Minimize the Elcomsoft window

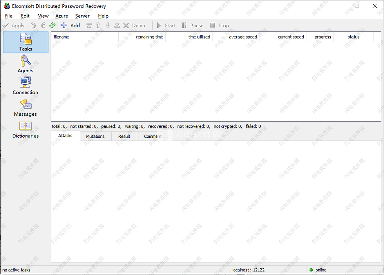click(339, 6)
